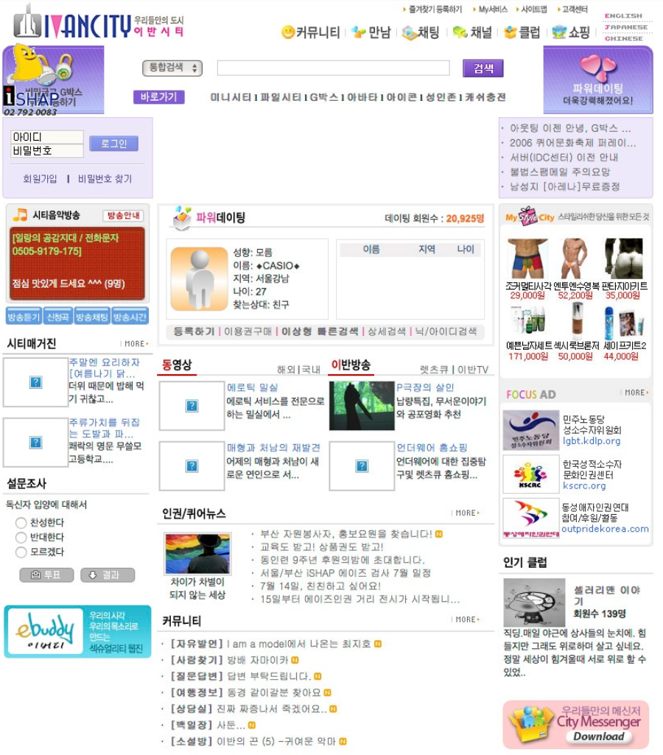
Task: Click the 방송듣기 button
Action: coord(24,316)
